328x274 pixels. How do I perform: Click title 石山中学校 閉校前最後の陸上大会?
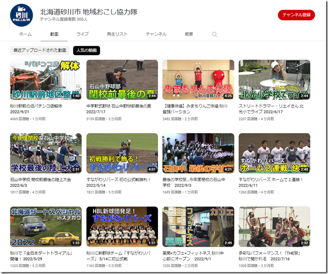(40, 182)
